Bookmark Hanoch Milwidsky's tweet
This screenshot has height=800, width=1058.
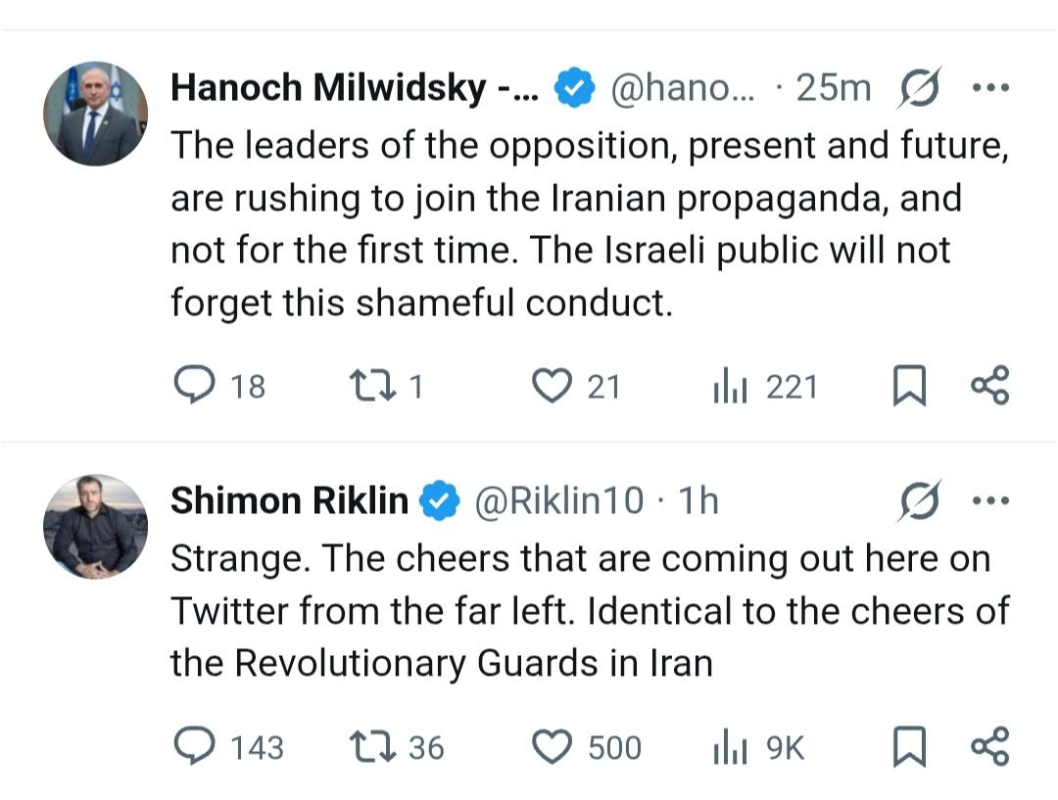click(x=909, y=387)
